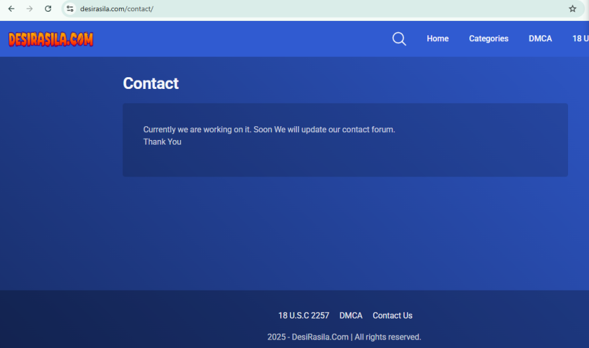
Task: Reload the desirasila.com contact page
Action: pos(48,9)
